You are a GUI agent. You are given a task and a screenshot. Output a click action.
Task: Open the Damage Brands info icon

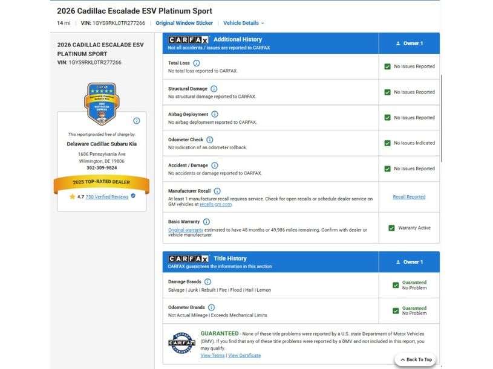pos(208,282)
